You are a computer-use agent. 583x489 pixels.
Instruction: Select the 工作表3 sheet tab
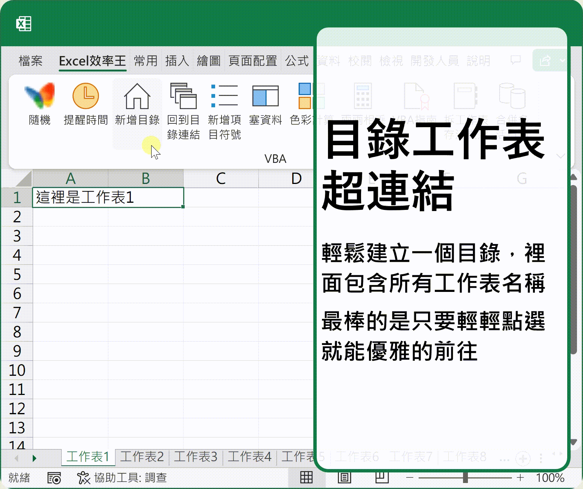tap(196, 457)
